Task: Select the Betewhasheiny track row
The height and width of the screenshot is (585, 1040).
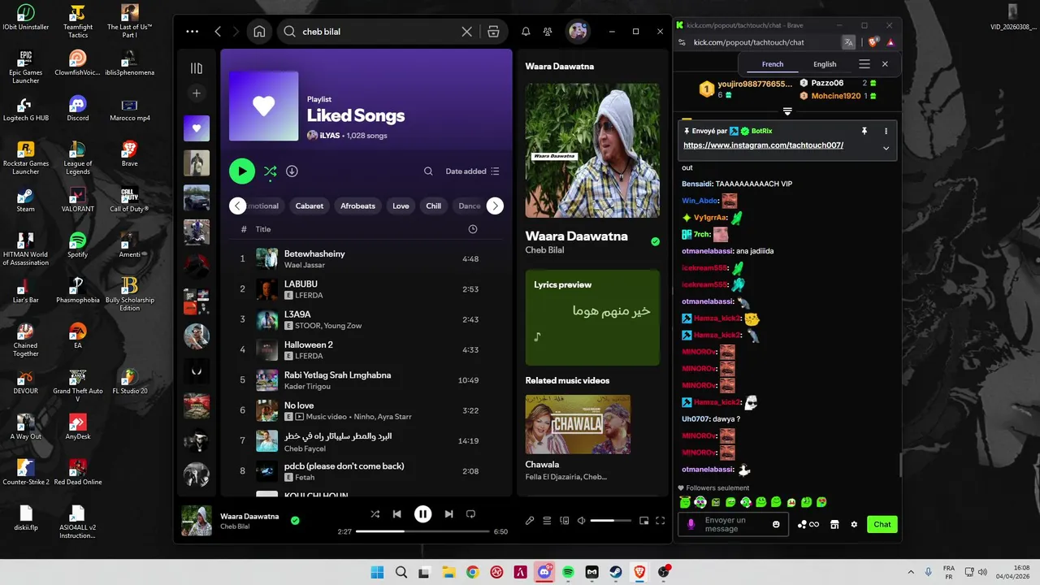Action: (x=366, y=258)
